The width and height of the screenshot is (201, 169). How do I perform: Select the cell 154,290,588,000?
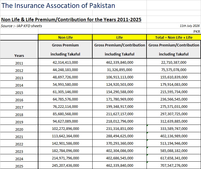point(120,92)
